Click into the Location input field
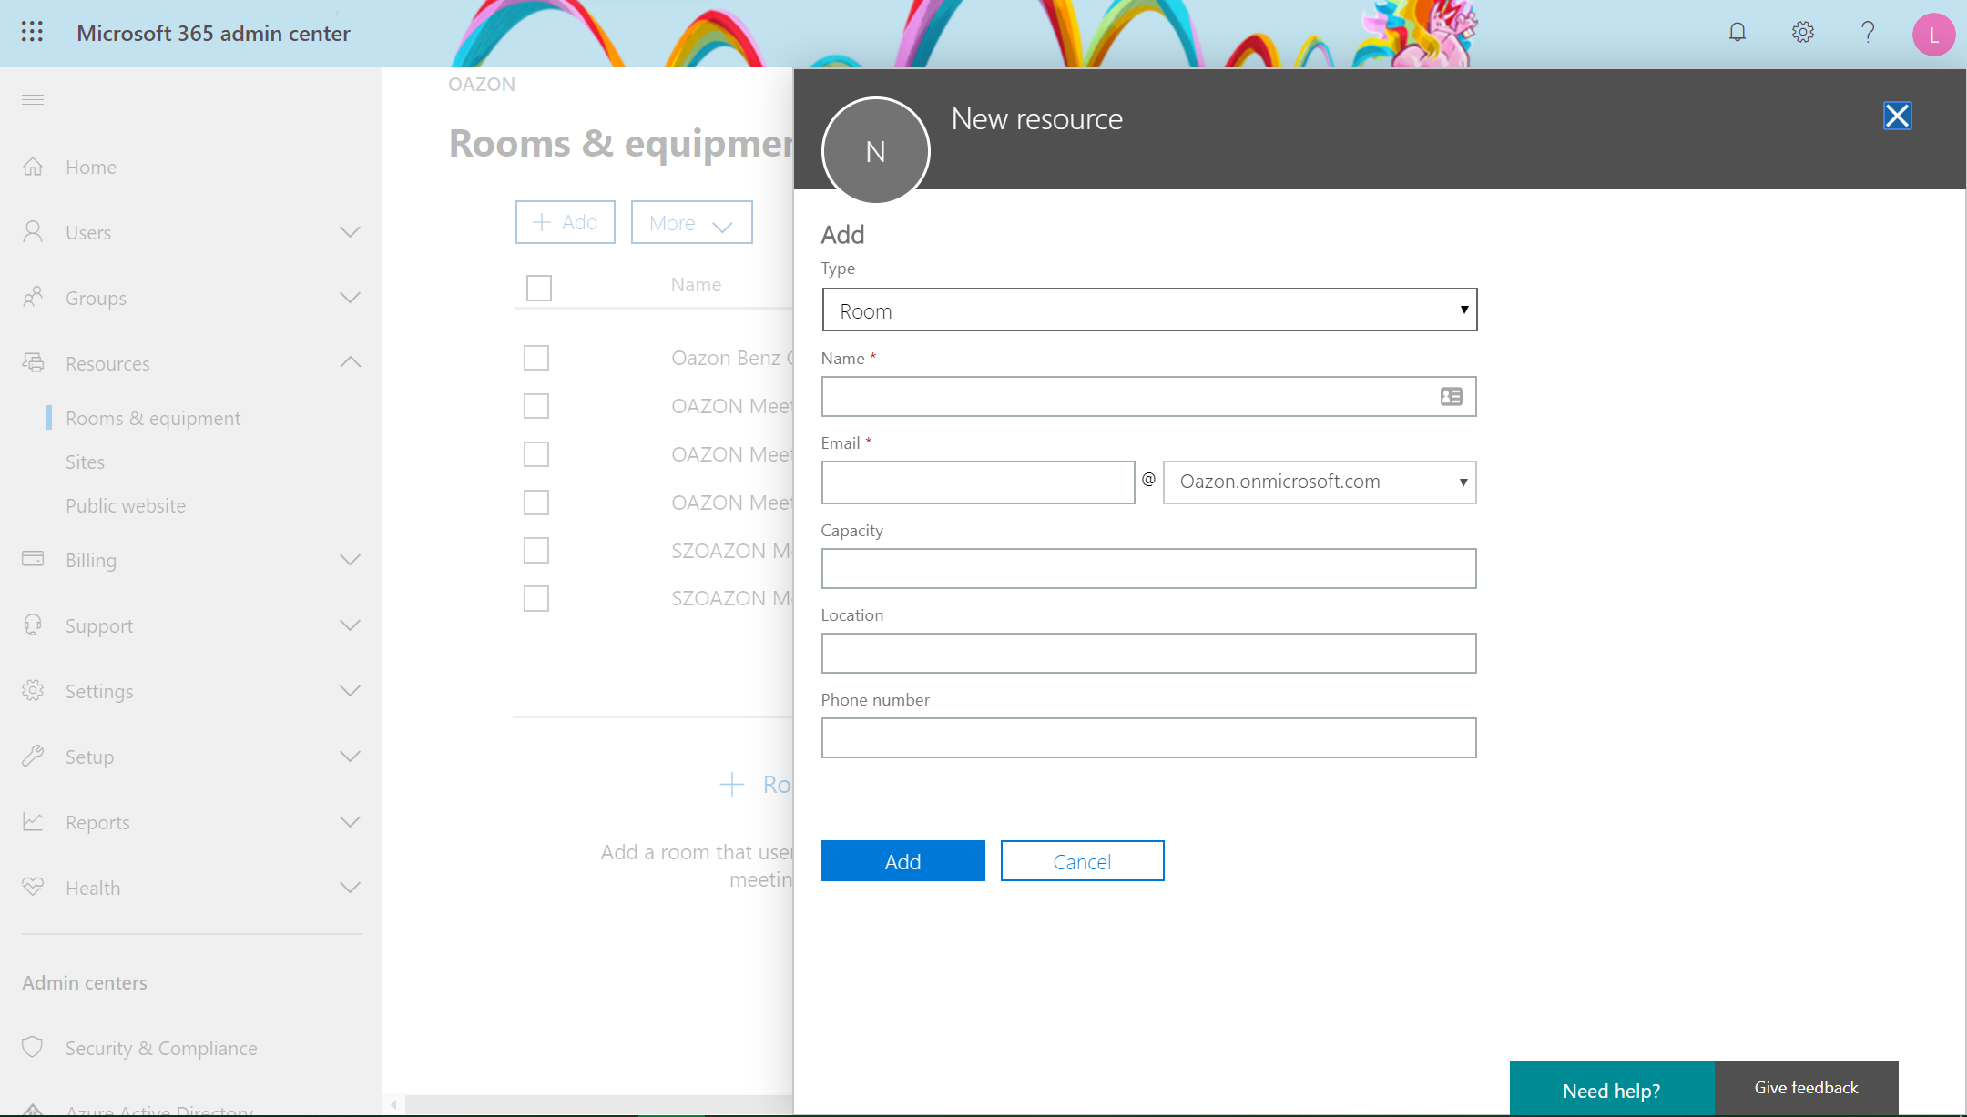Screen dimensions: 1967x1117 coord(1148,653)
